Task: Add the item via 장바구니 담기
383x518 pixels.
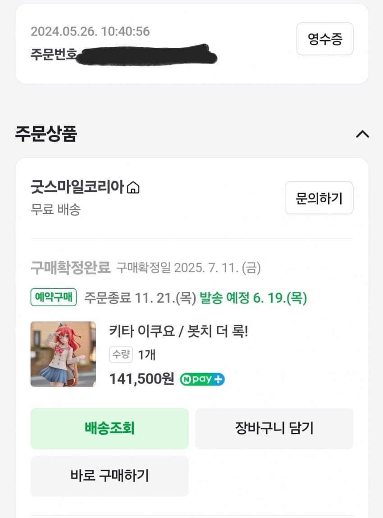Action: pyautogui.click(x=274, y=428)
